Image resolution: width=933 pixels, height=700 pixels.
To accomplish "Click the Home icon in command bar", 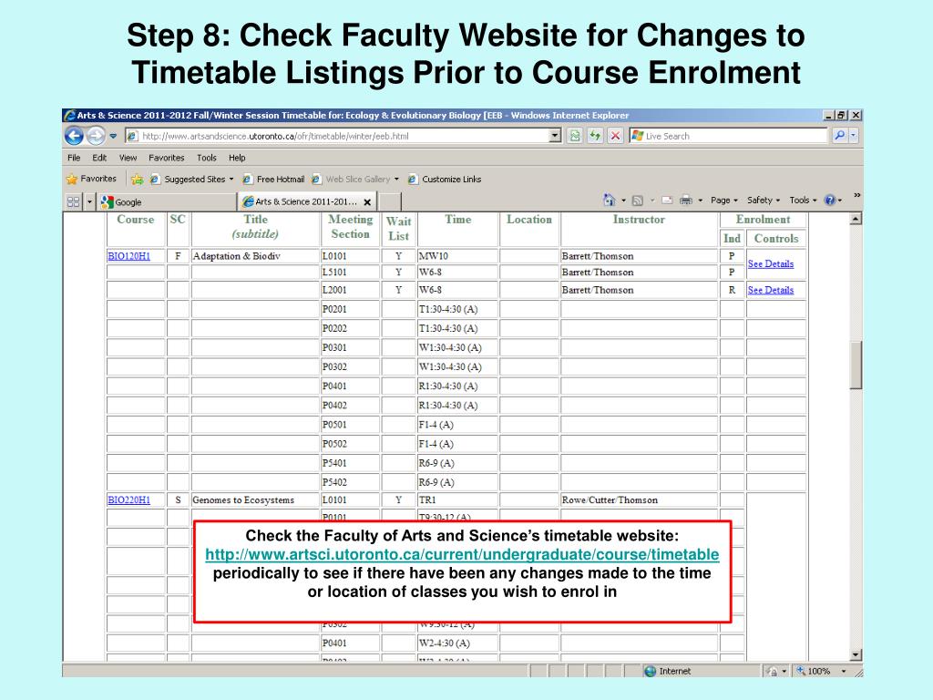I will (x=609, y=200).
